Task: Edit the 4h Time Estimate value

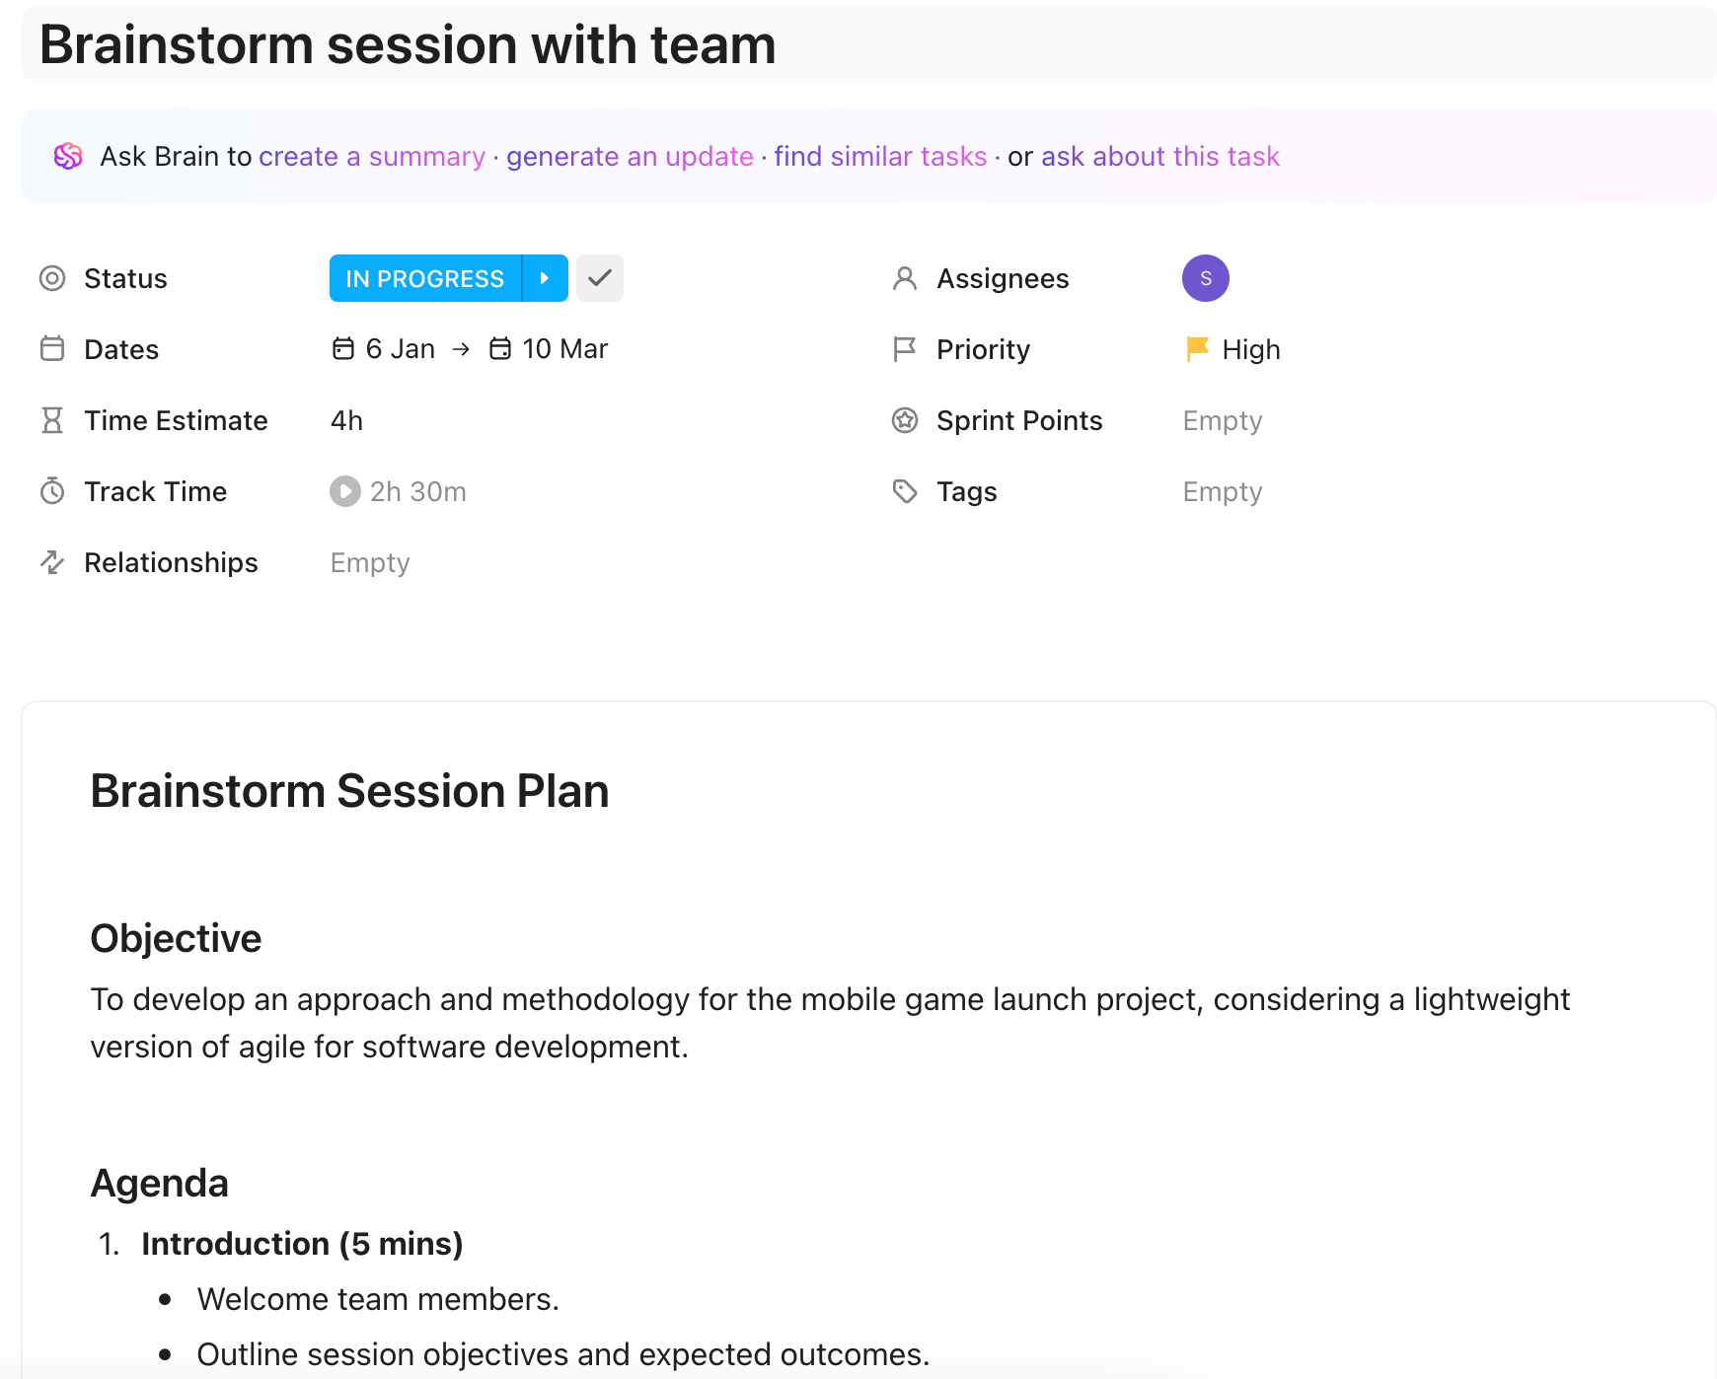Action: click(x=346, y=420)
